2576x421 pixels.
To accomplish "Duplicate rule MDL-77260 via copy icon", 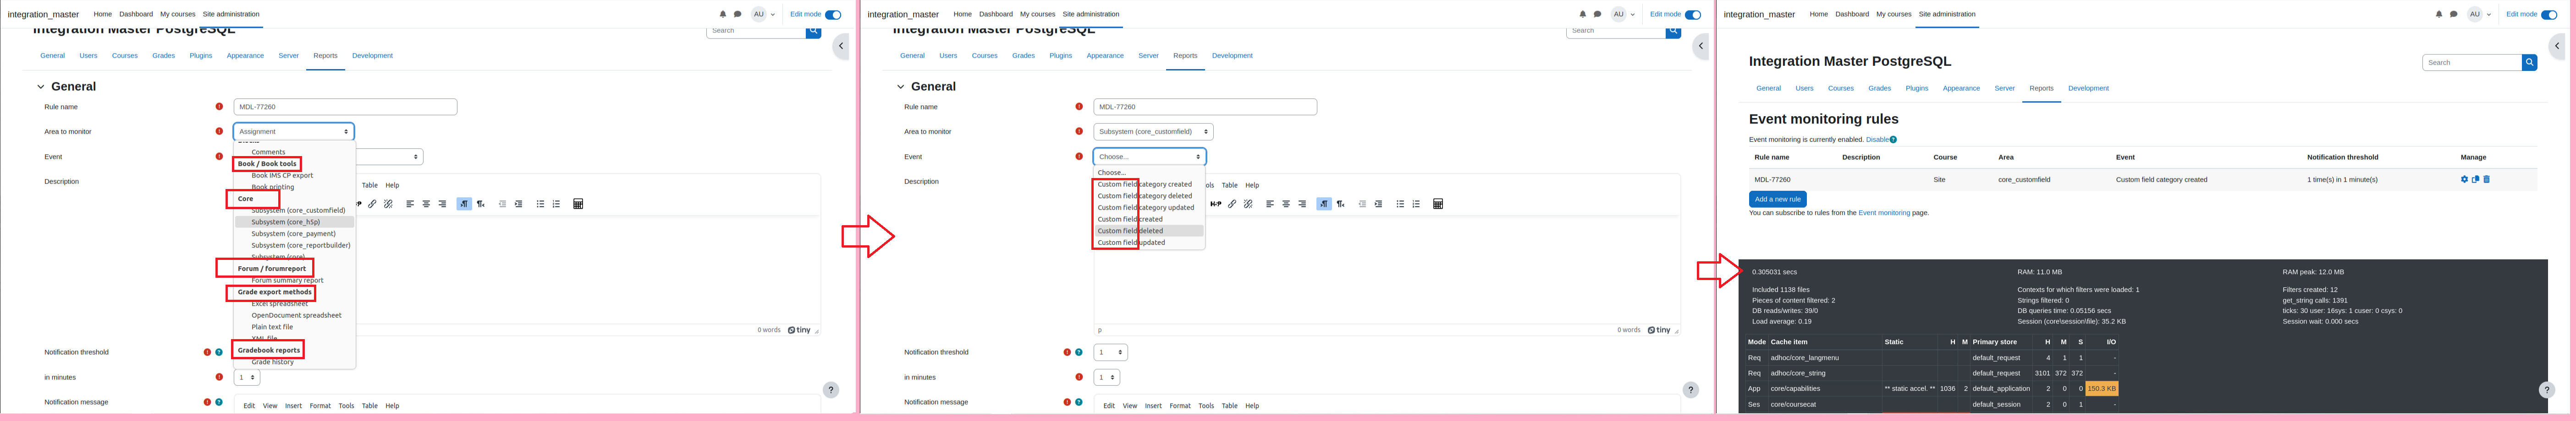I will click(x=2476, y=179).
